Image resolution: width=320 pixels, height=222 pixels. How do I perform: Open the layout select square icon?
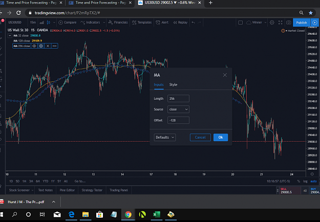(x=241, y=23)
